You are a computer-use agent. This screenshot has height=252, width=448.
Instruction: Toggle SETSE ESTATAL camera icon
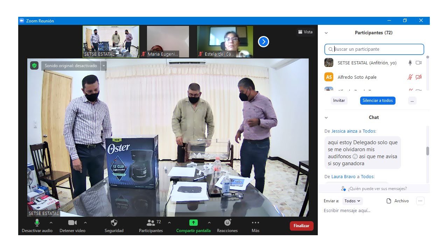coord(419,63)
